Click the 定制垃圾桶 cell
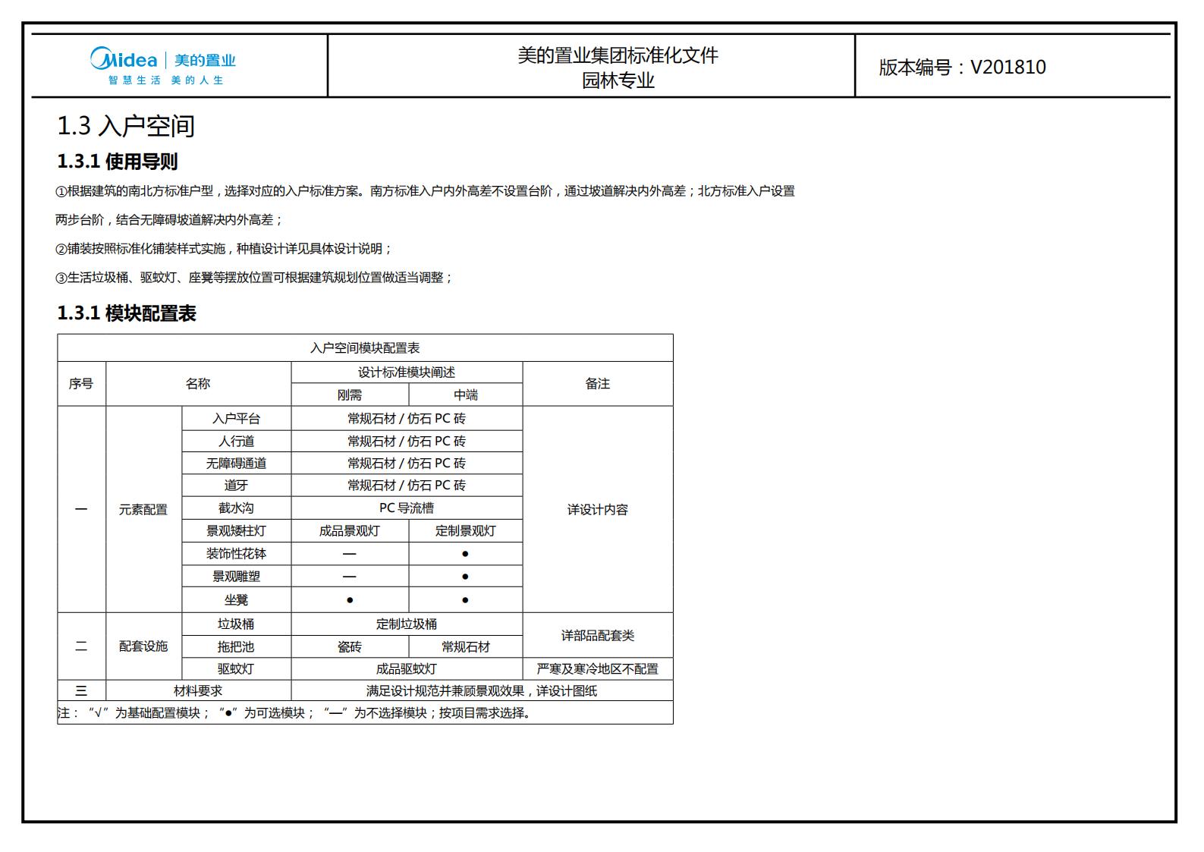The image size is (1204, 852). click(407, 624)
